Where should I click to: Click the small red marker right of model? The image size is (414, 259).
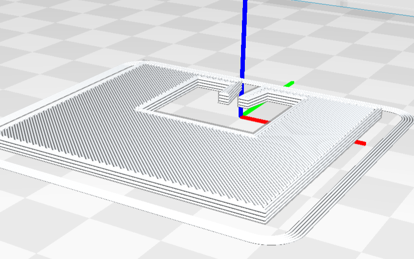pyautogui.click(x=360, y=143)
